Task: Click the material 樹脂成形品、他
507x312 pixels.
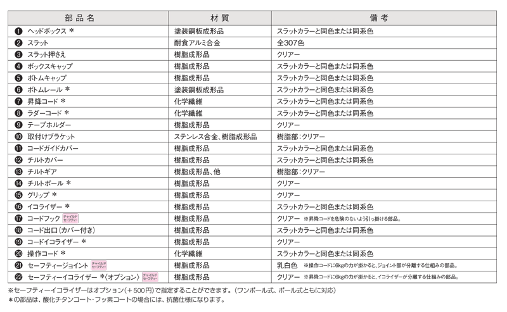Action: pos(197,172)
